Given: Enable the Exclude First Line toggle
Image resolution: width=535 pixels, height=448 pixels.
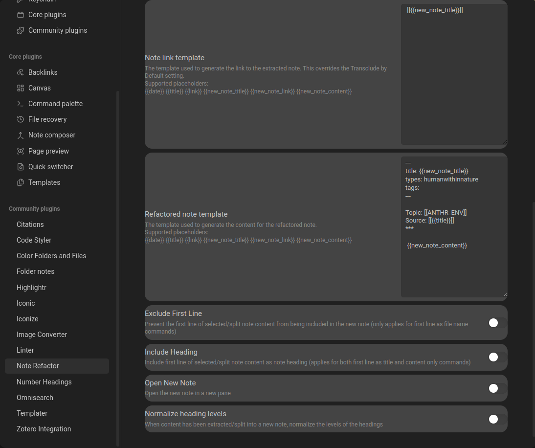Looking at the screenshot, I should pos(497,323).
